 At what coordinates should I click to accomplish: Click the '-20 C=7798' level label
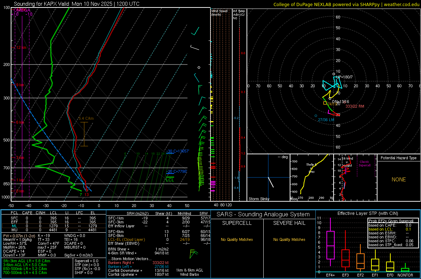tap(176, 171)
